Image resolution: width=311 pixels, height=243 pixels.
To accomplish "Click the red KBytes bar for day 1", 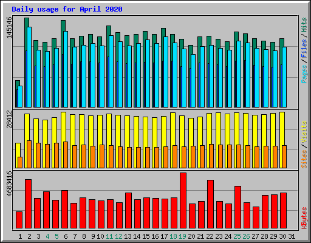I will [19, 220].
